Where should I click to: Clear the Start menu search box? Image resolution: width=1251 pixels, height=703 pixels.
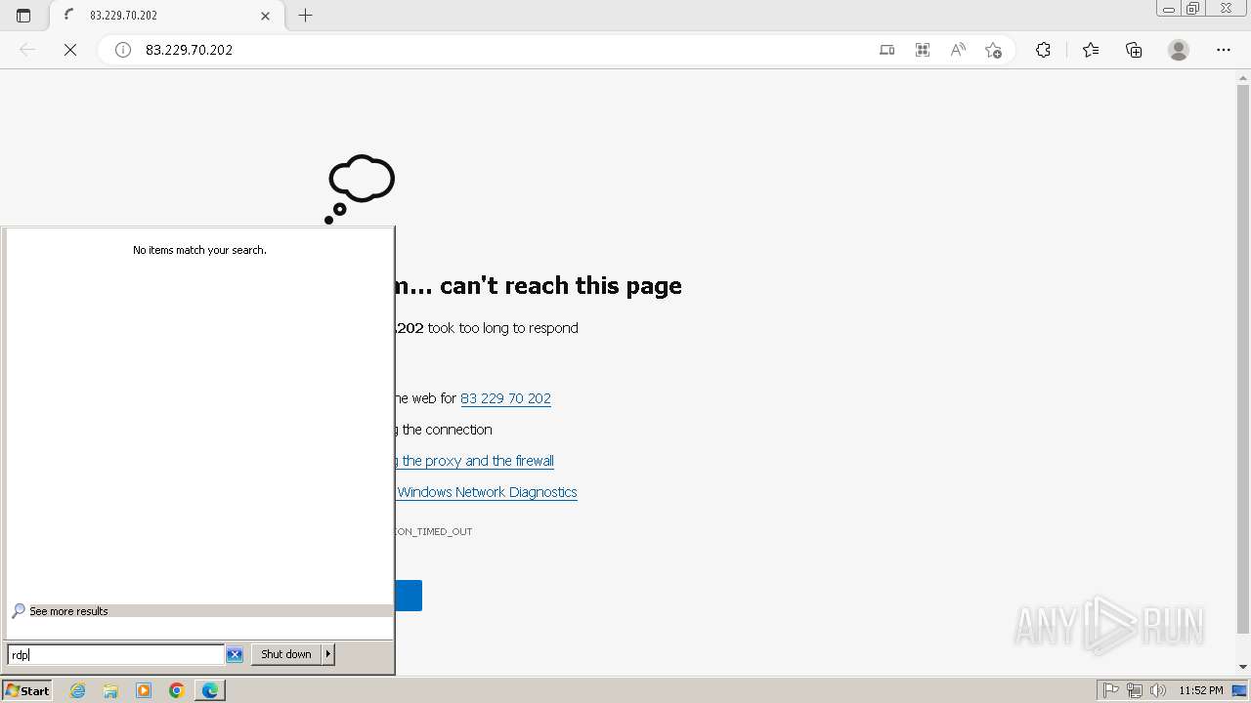235,654
